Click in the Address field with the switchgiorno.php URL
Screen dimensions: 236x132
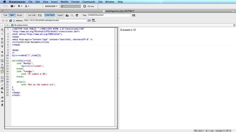click(55, 21)
